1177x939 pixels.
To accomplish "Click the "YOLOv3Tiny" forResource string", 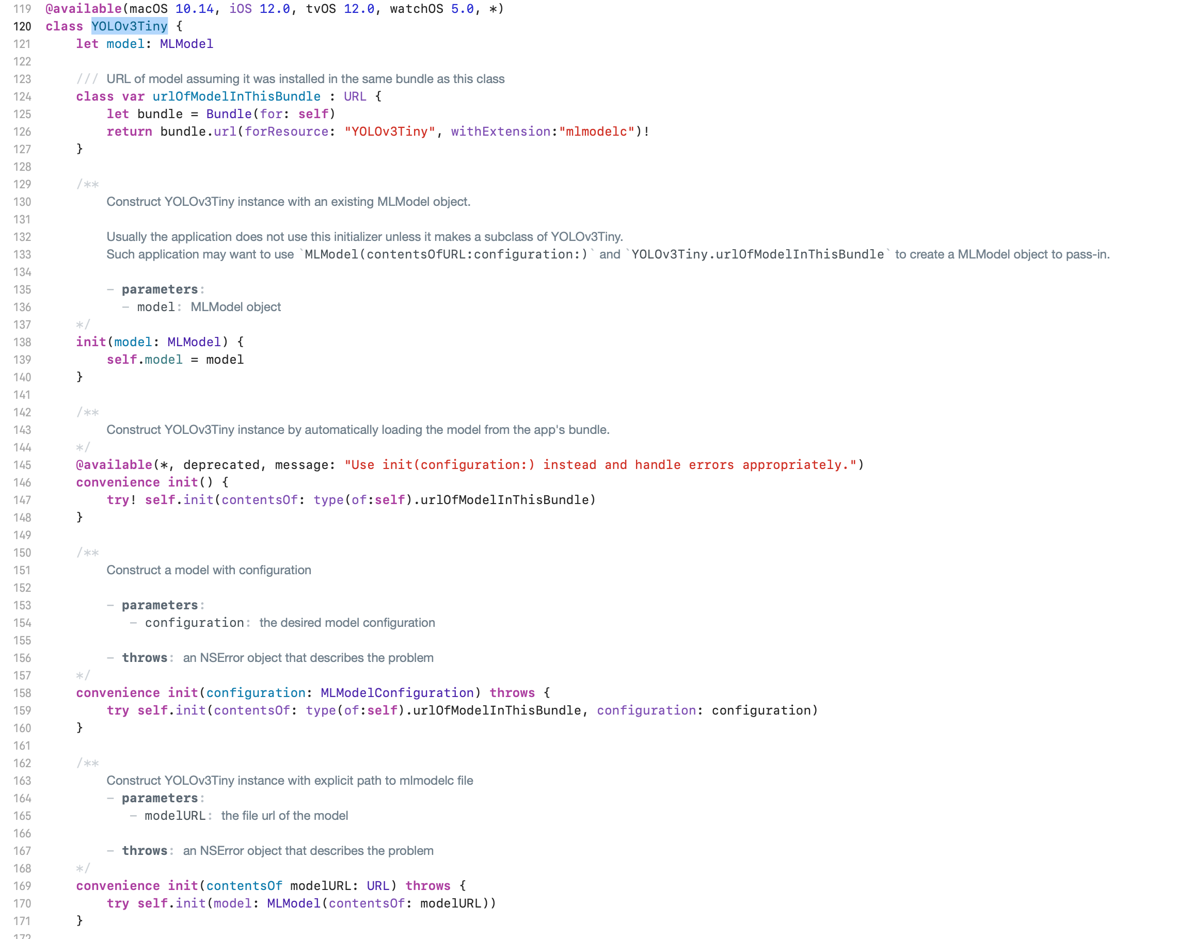I will [x=390, y=132].
